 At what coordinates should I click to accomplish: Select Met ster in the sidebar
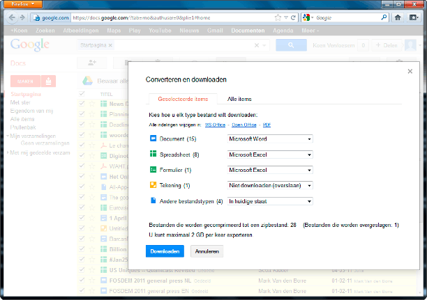tap(20, 102)
